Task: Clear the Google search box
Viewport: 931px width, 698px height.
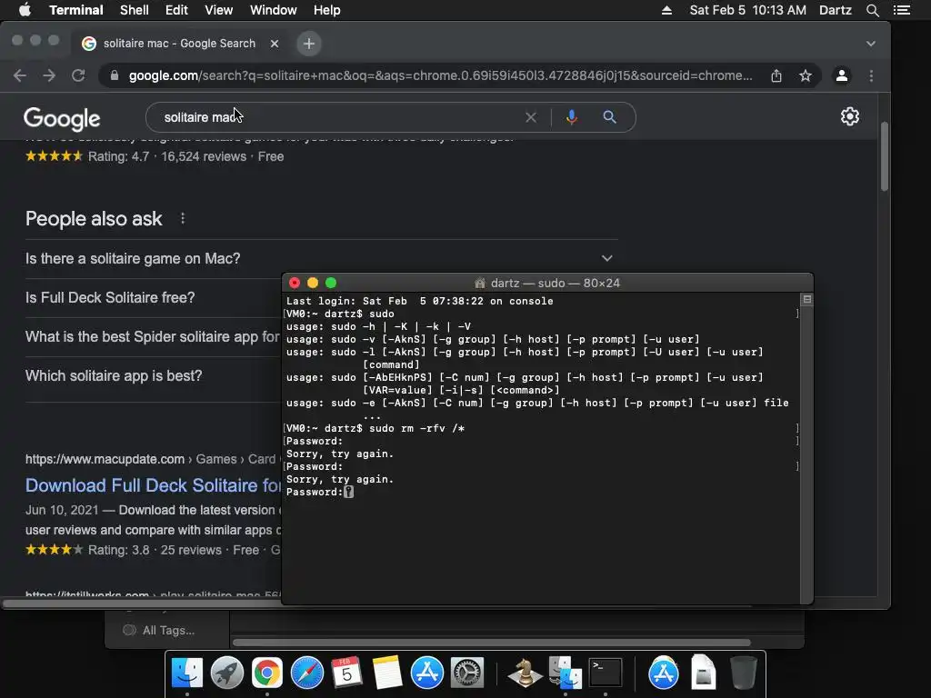Action: tap(531, 117)
